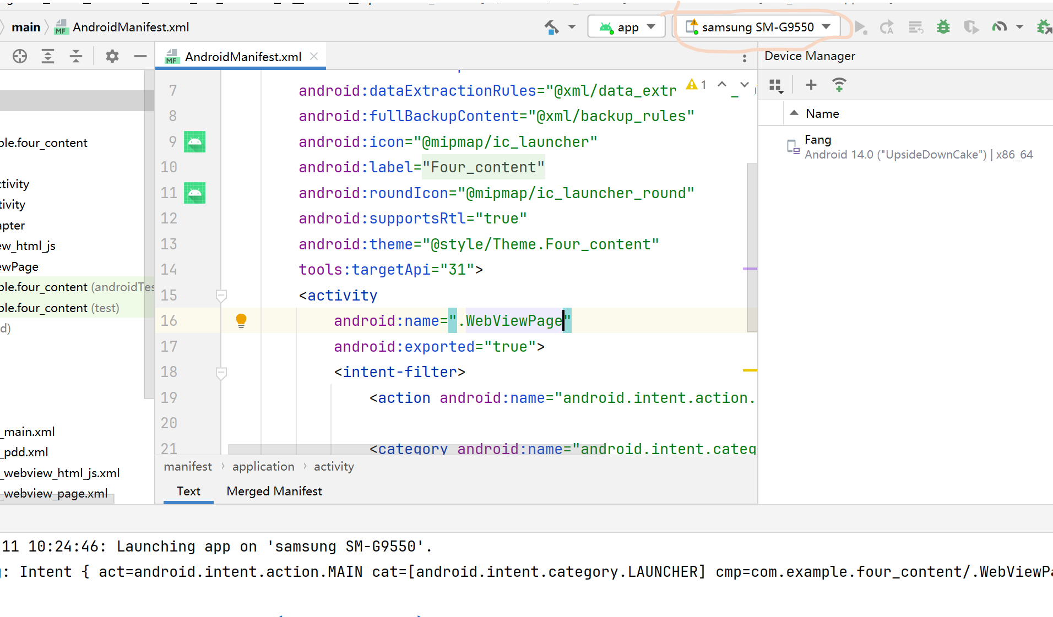
Task: Click the Make Project hammer icon
Action: (552, 27)
